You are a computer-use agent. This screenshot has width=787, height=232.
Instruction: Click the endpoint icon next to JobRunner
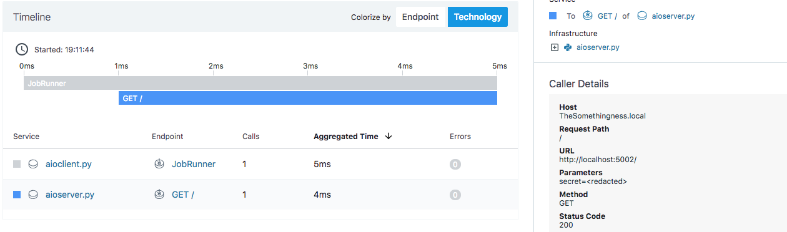click(x=159, y=164)
